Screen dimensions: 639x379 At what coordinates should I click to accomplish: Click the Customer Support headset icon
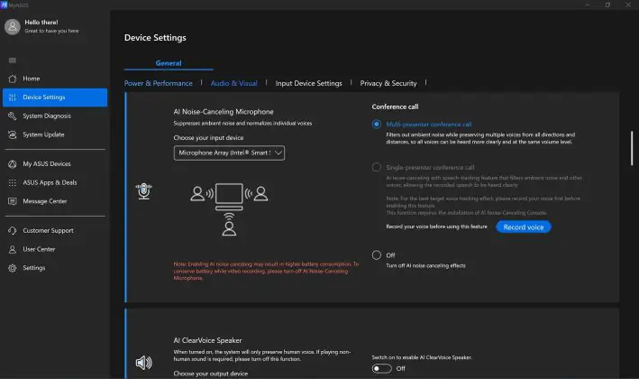pyautogui.click(x=13, y=231)
